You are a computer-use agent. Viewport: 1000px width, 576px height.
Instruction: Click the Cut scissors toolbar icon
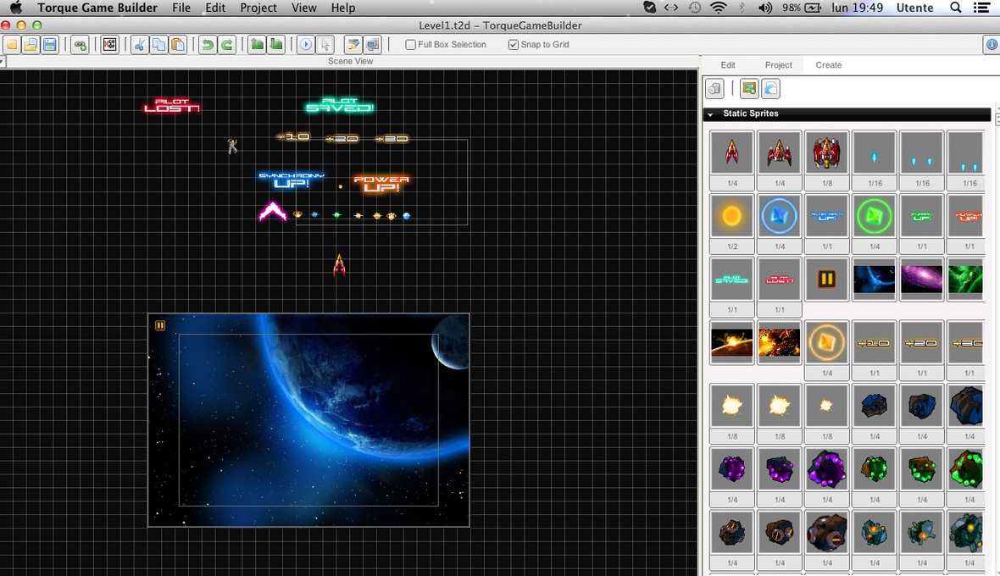[x=139, y=45]
